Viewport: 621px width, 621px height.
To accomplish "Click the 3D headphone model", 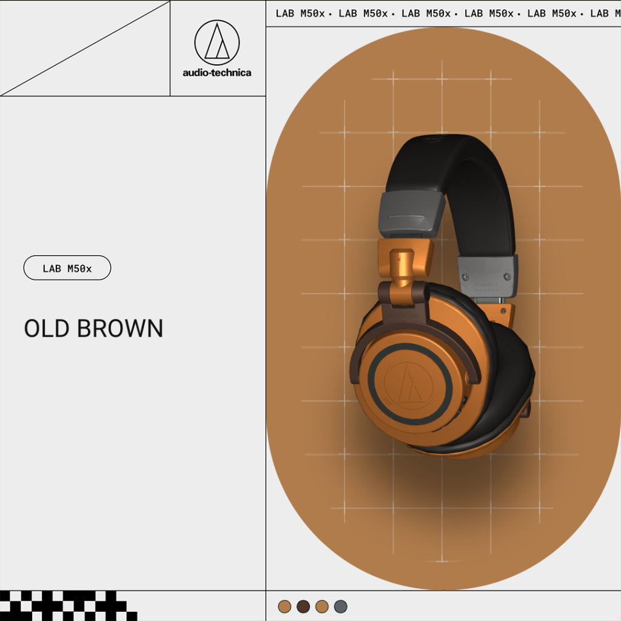I will pyautogui.click(x=441, y=297).
